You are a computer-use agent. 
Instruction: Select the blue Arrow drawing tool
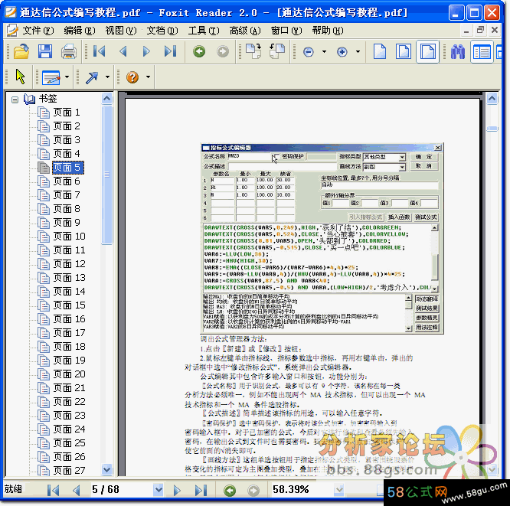tap(92, 77)
